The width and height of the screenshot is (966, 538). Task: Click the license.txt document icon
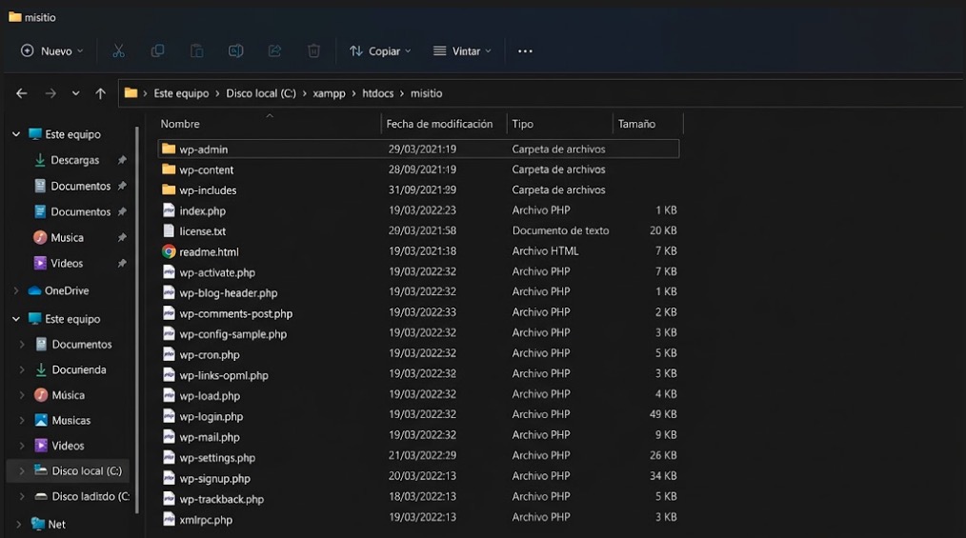(x=169, y=230)
